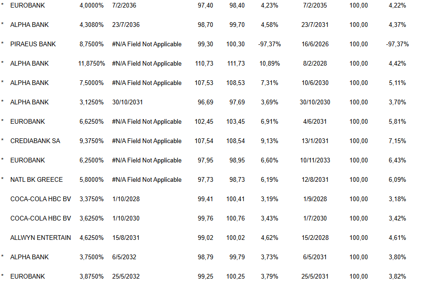Viewport: 423px width, 289px height.
Task: Click the CREDIABANK SA issuer name
Action: 35,141
